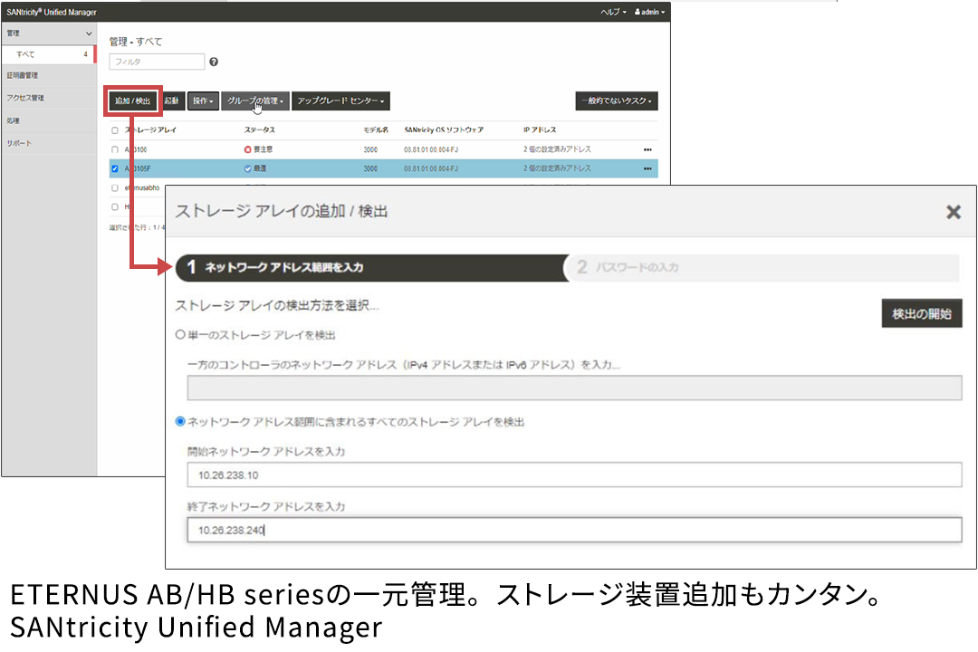Click the 起動 button
Image resolution: width=978 pixels, height=652 pixels.
coord(172,101)
